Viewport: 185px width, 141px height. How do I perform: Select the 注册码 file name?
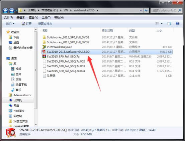tap(51, 76)
